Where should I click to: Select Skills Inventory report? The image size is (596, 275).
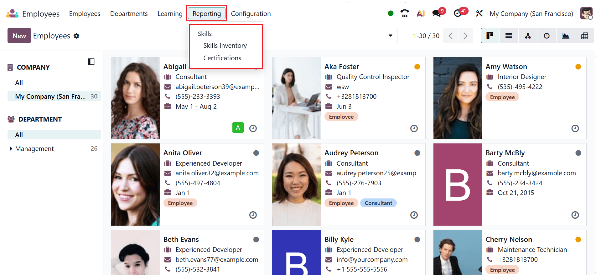[x=225, y=46]
